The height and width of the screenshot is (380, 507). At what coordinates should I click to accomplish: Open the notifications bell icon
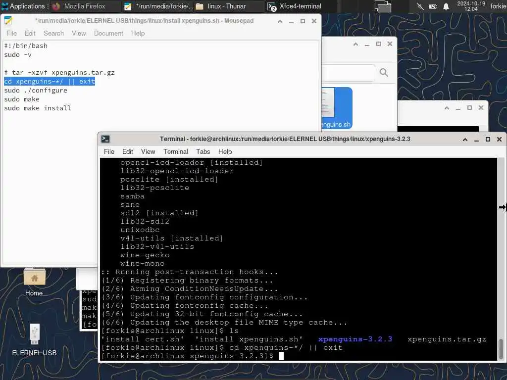pyautogui.click(x=446, y=6)
